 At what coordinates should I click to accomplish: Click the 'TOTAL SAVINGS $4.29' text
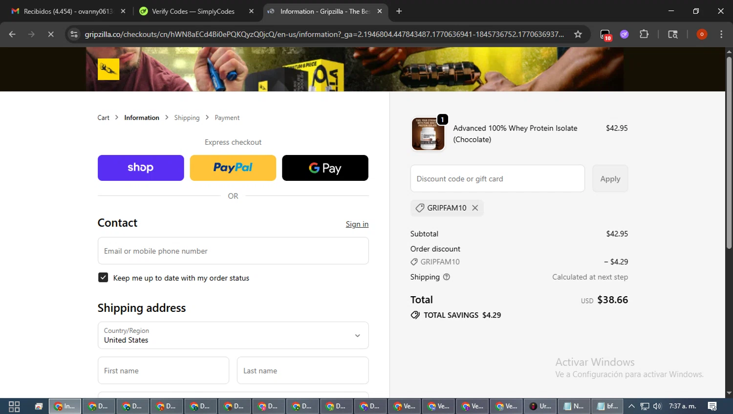[x=462, y=315]
